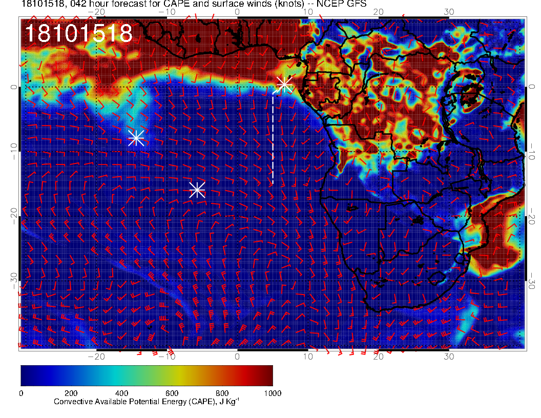The width and height of the screenshot is (541, 418).
Task: Click the right latitude label "-20"
Action: tap(532, 216)
